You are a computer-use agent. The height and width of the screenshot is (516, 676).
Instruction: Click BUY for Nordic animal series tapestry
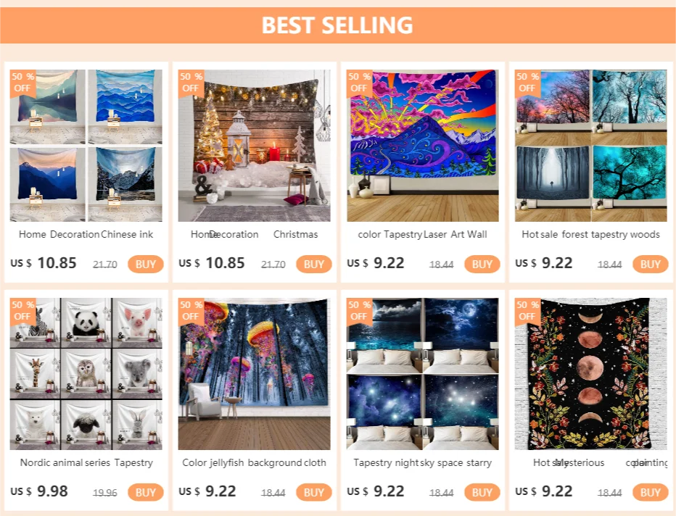point(146,492)
